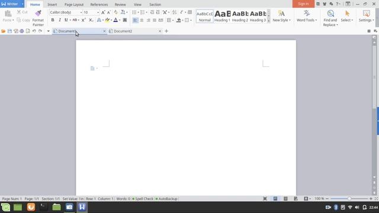
Task: Expand the quick access toolbar customize arrow
Action: (x=49, y=31)
